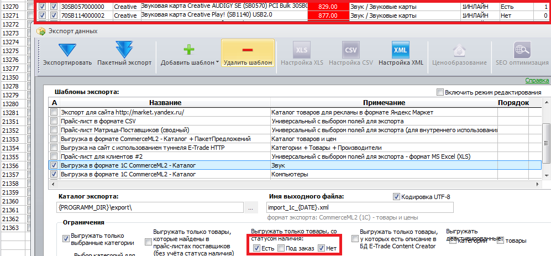
Task: Click the templates vertical scrollbar thumb
Action: [x=547, y=143]
